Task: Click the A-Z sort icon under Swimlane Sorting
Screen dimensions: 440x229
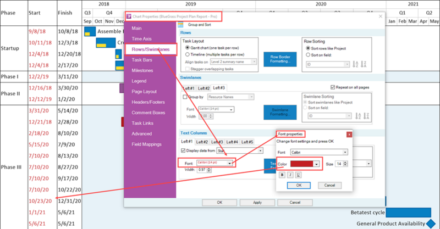Action: (358, 116)
